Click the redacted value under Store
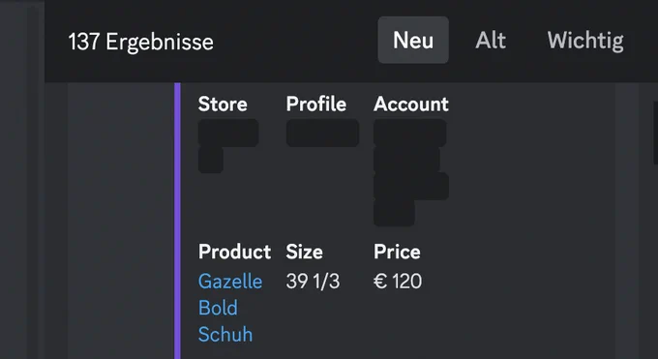658x359 pixels. coord(227,146)
